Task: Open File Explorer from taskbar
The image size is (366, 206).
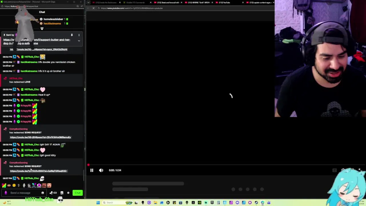Action: [155, 203]
